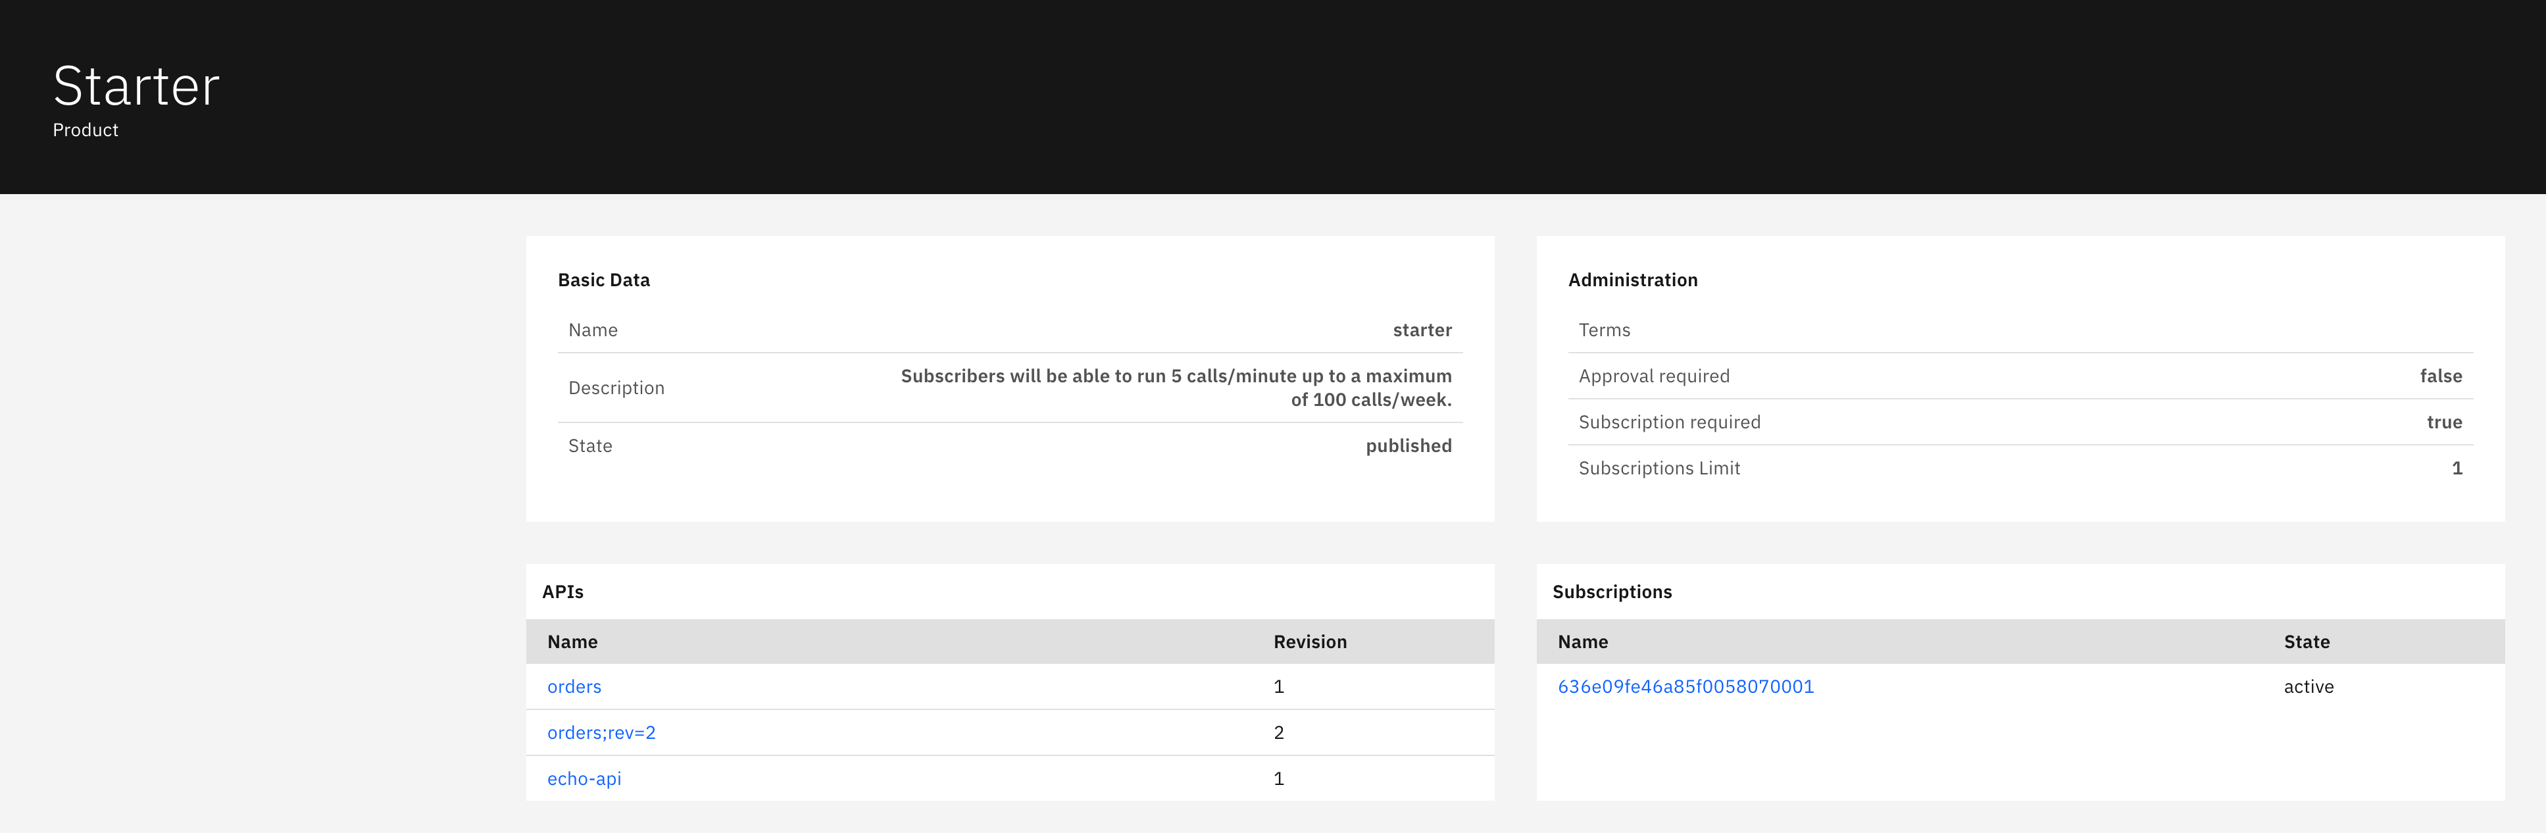
Task: Click the Product subtitle under Starter
Action: [85, 130]
